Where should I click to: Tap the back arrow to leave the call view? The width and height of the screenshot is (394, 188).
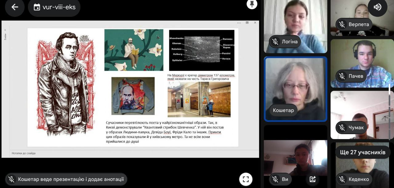pyautogui.click(x=14, y=7)
